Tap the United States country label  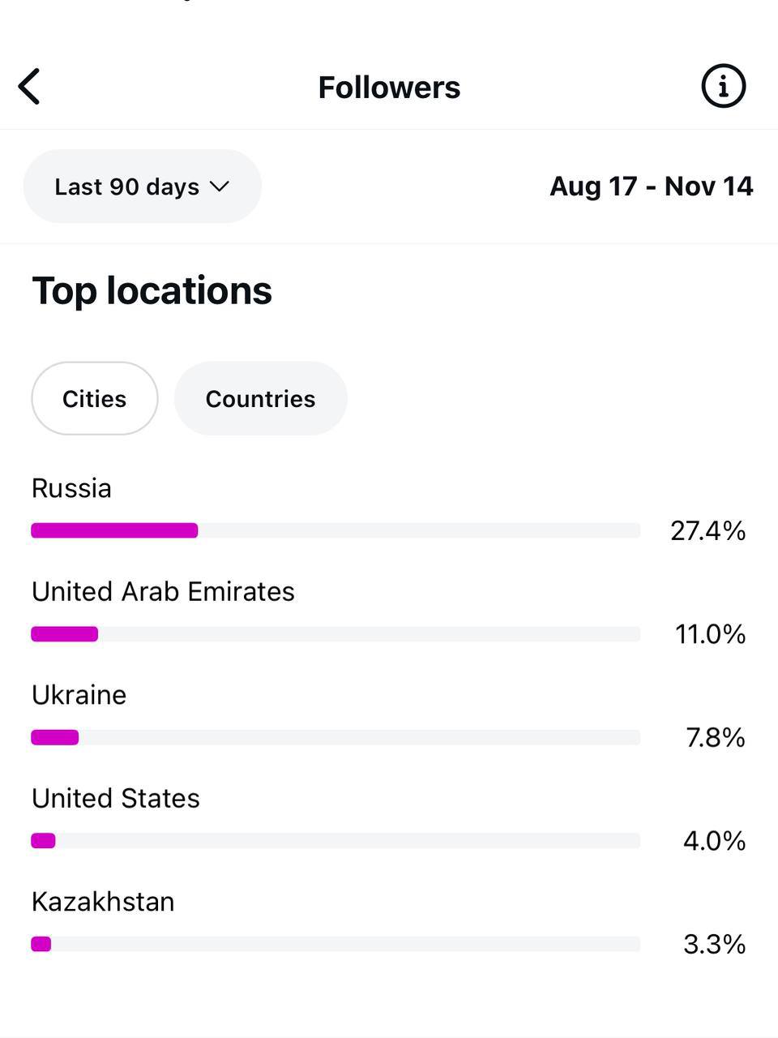pyautogui.click(x=116, y=799)
